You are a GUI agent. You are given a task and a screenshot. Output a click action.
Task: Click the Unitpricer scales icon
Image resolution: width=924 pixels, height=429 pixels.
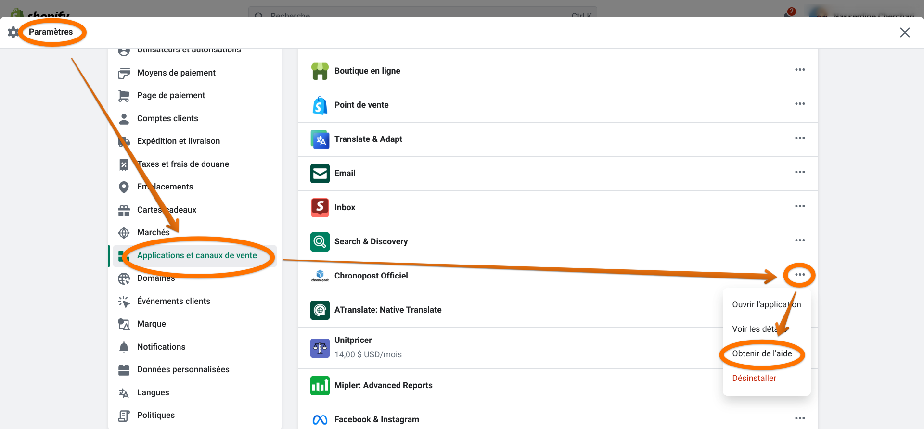pos(320,348)
